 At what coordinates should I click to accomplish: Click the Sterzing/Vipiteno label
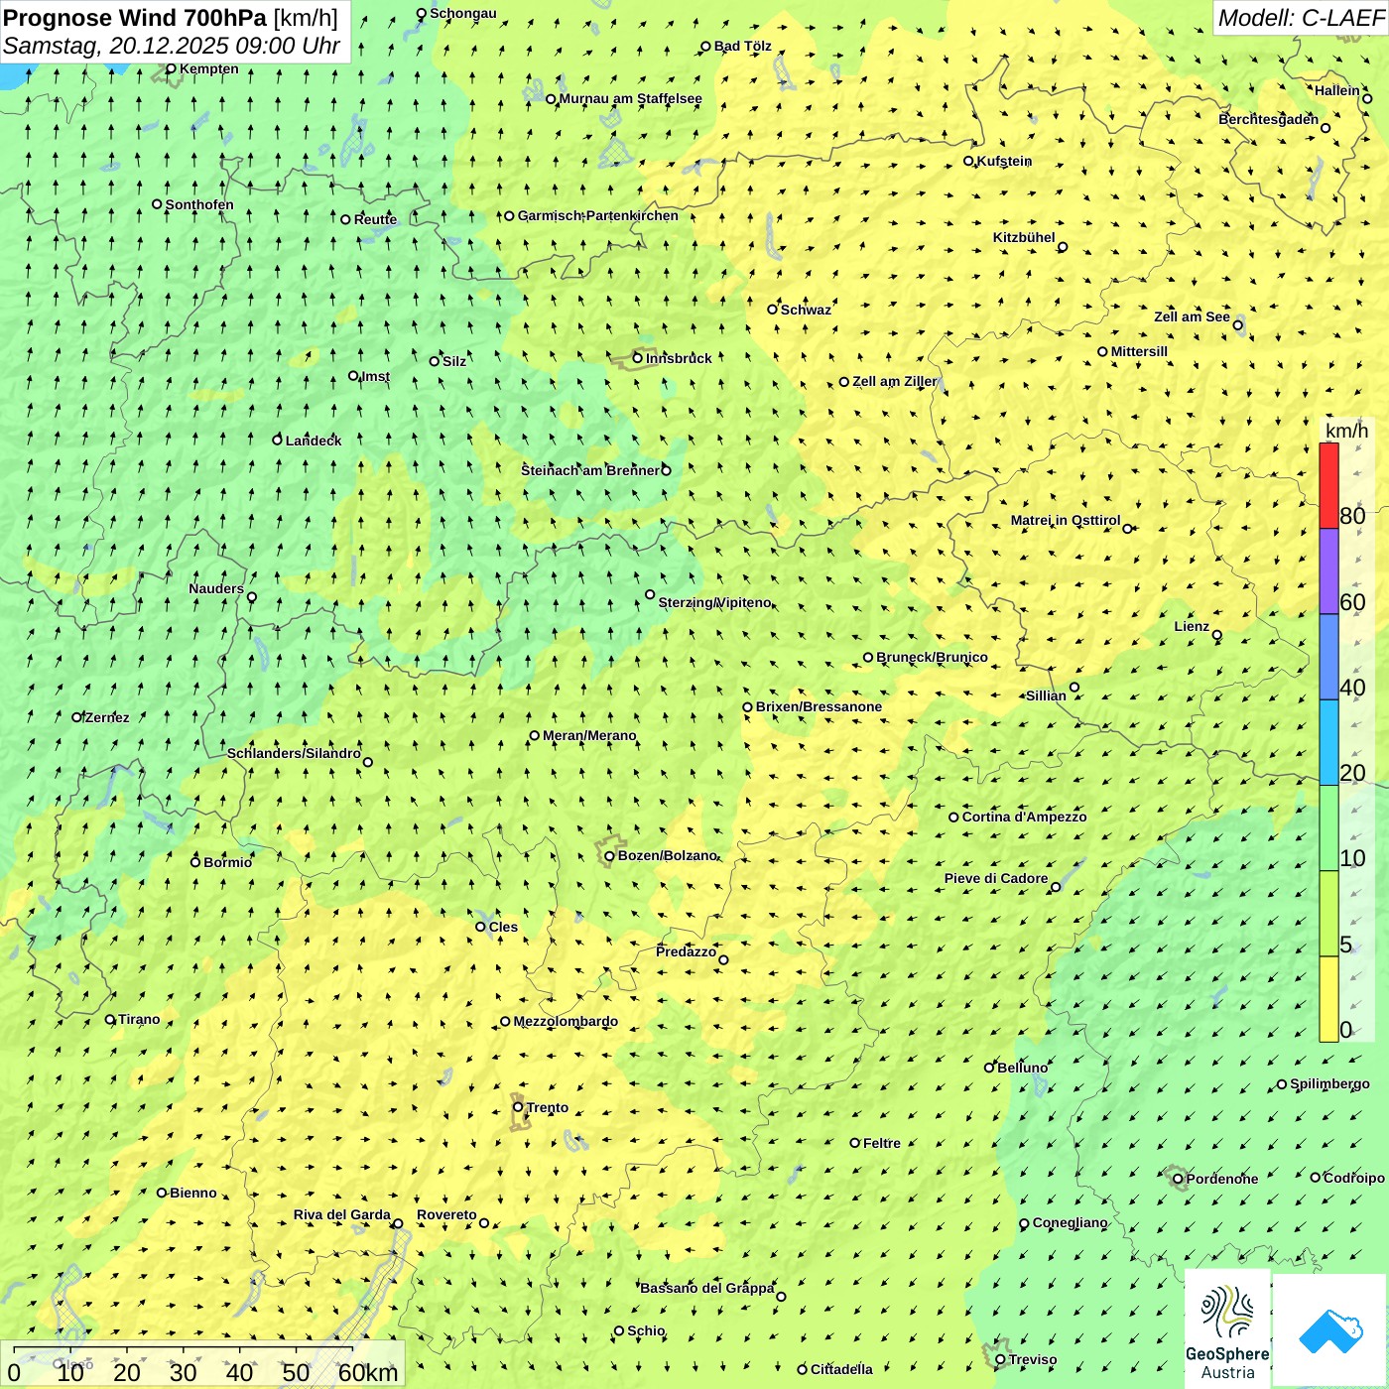[714, 602]
